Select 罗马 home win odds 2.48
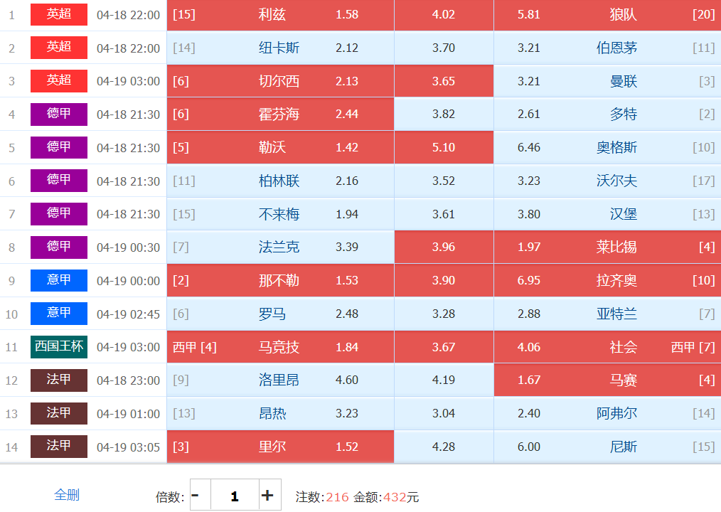 pos(280,314)
